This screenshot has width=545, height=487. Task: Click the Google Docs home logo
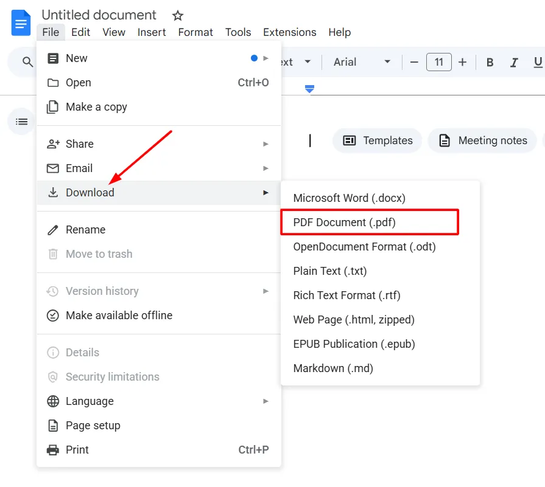coord(20,23)
